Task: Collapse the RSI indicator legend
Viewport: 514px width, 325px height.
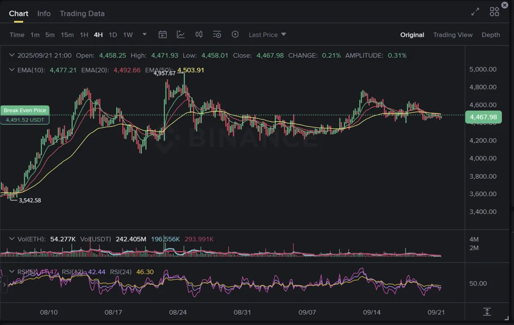Action: [12, 272]
